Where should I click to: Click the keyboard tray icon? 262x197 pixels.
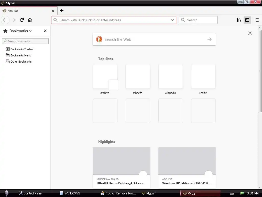click(x=232, y=193)
